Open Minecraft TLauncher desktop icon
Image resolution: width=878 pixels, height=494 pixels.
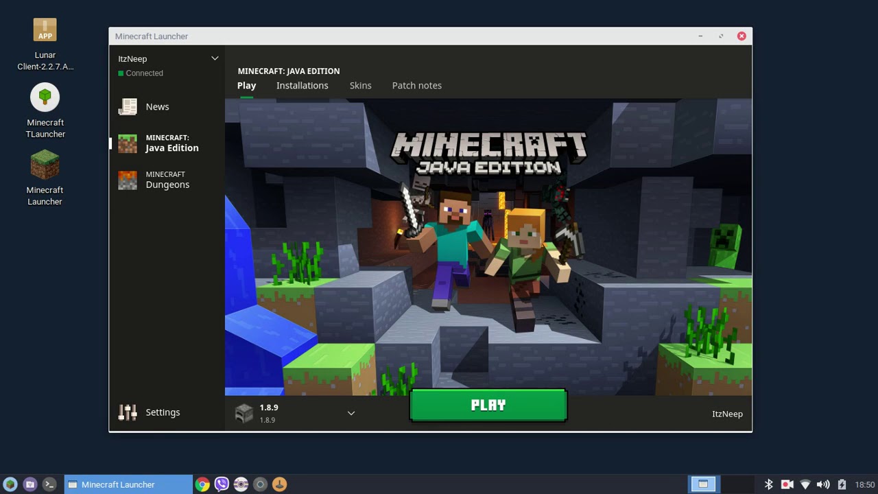coord(45,97)
